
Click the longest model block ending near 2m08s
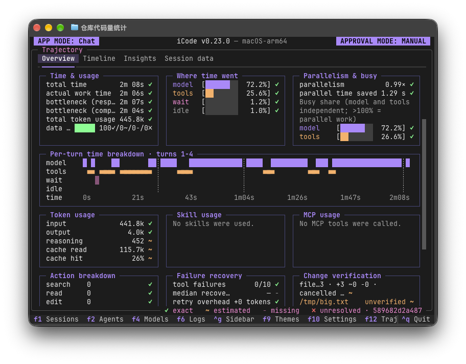coord(367,163)
